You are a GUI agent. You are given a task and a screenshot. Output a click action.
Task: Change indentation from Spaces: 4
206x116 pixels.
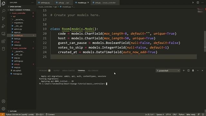160,114
